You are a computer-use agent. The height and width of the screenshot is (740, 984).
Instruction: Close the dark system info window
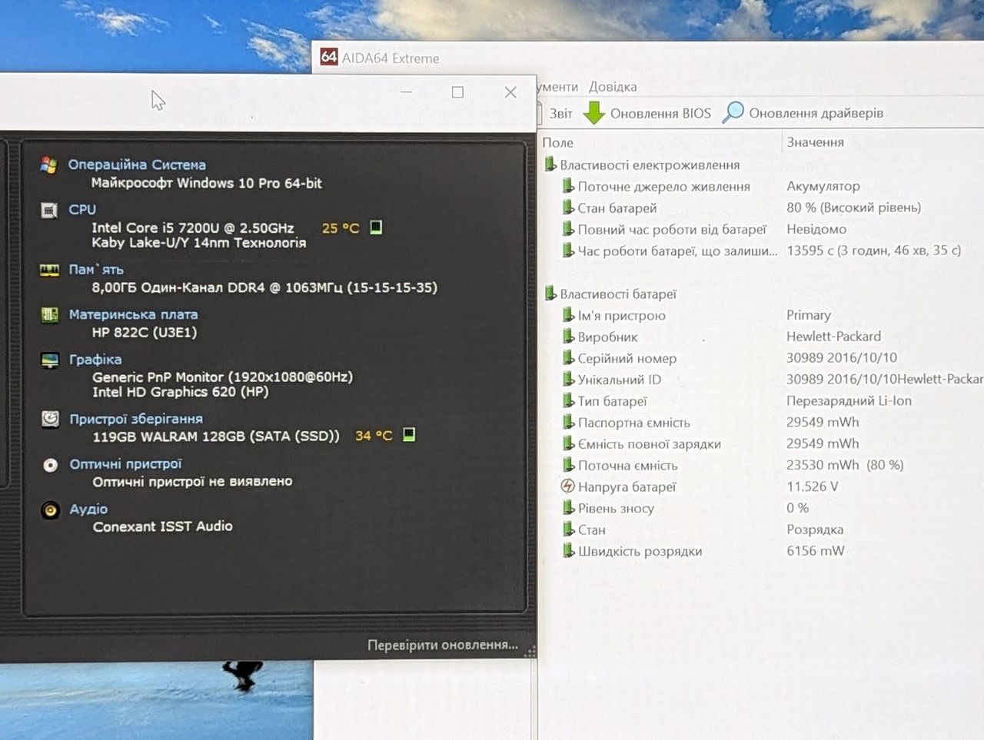(510, 92)
